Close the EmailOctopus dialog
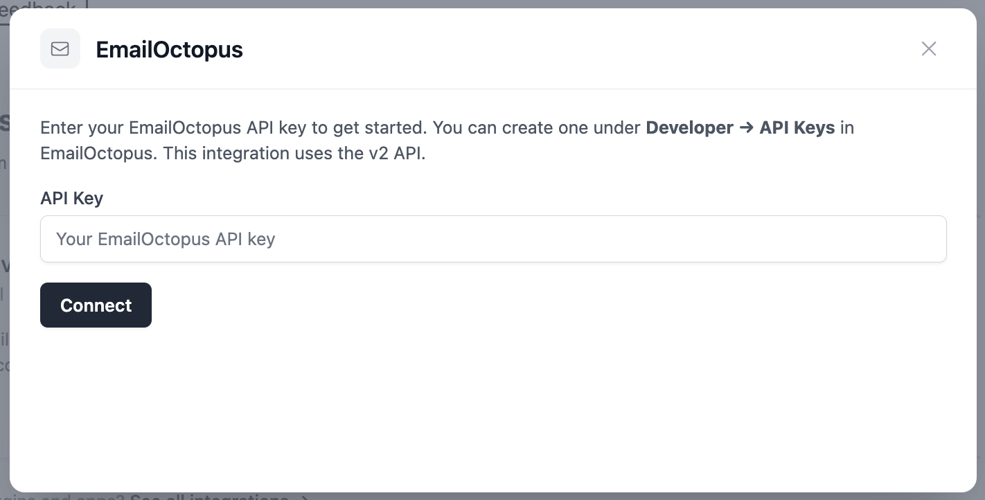This screenshot has width=985, height=500. click(929, 48)
